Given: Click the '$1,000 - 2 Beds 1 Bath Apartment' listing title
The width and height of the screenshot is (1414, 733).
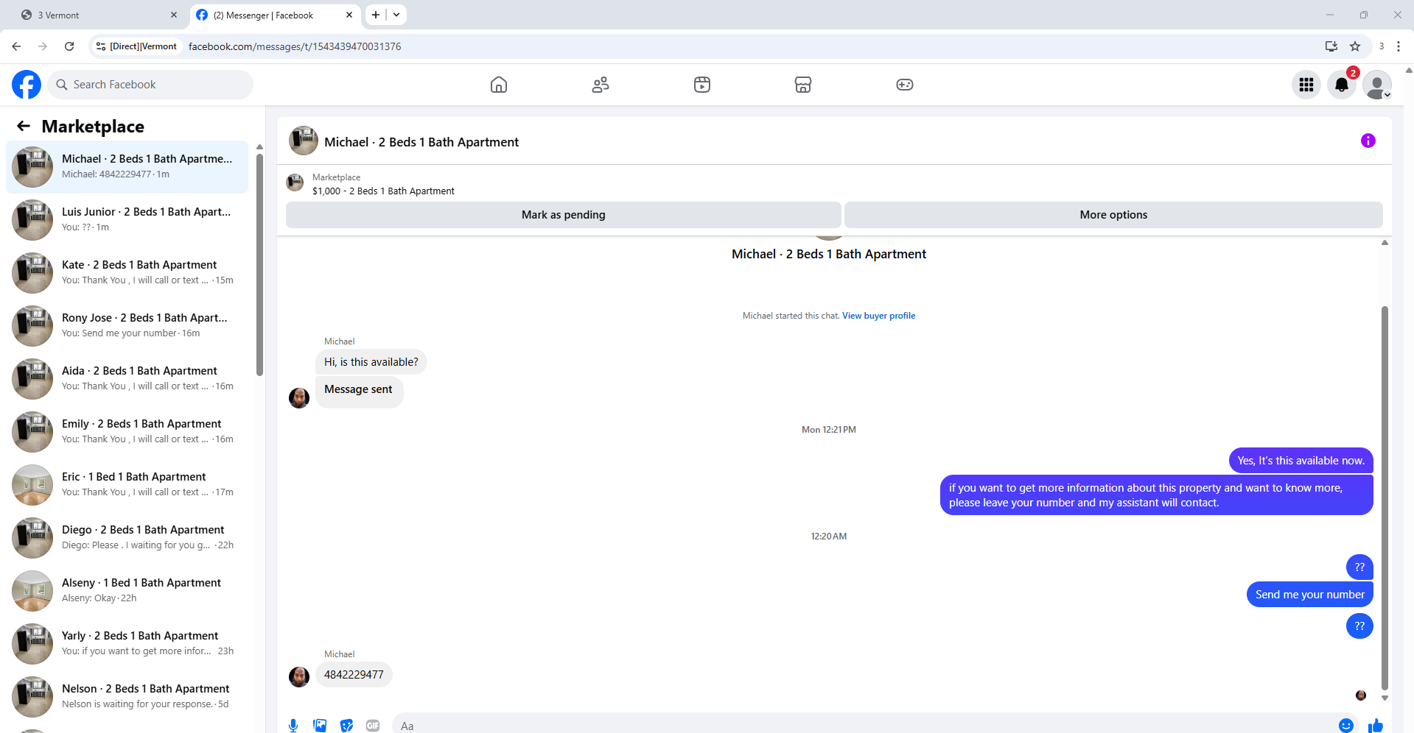Looking at the screenshot, I should [x=383, y=191].
